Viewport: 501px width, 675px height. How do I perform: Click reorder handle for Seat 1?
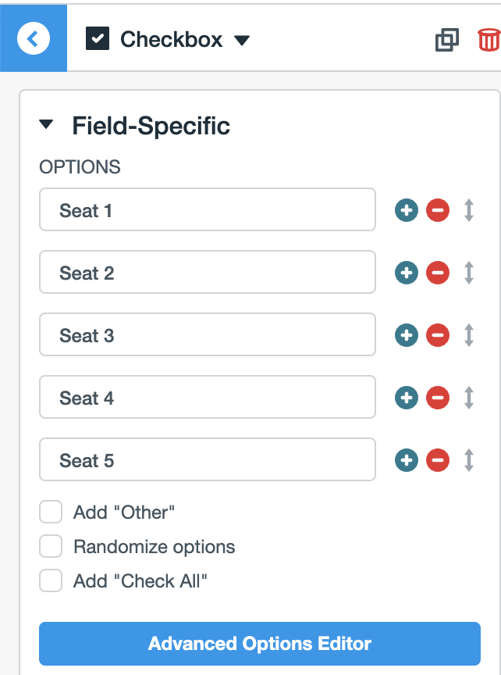click(469, 210)
